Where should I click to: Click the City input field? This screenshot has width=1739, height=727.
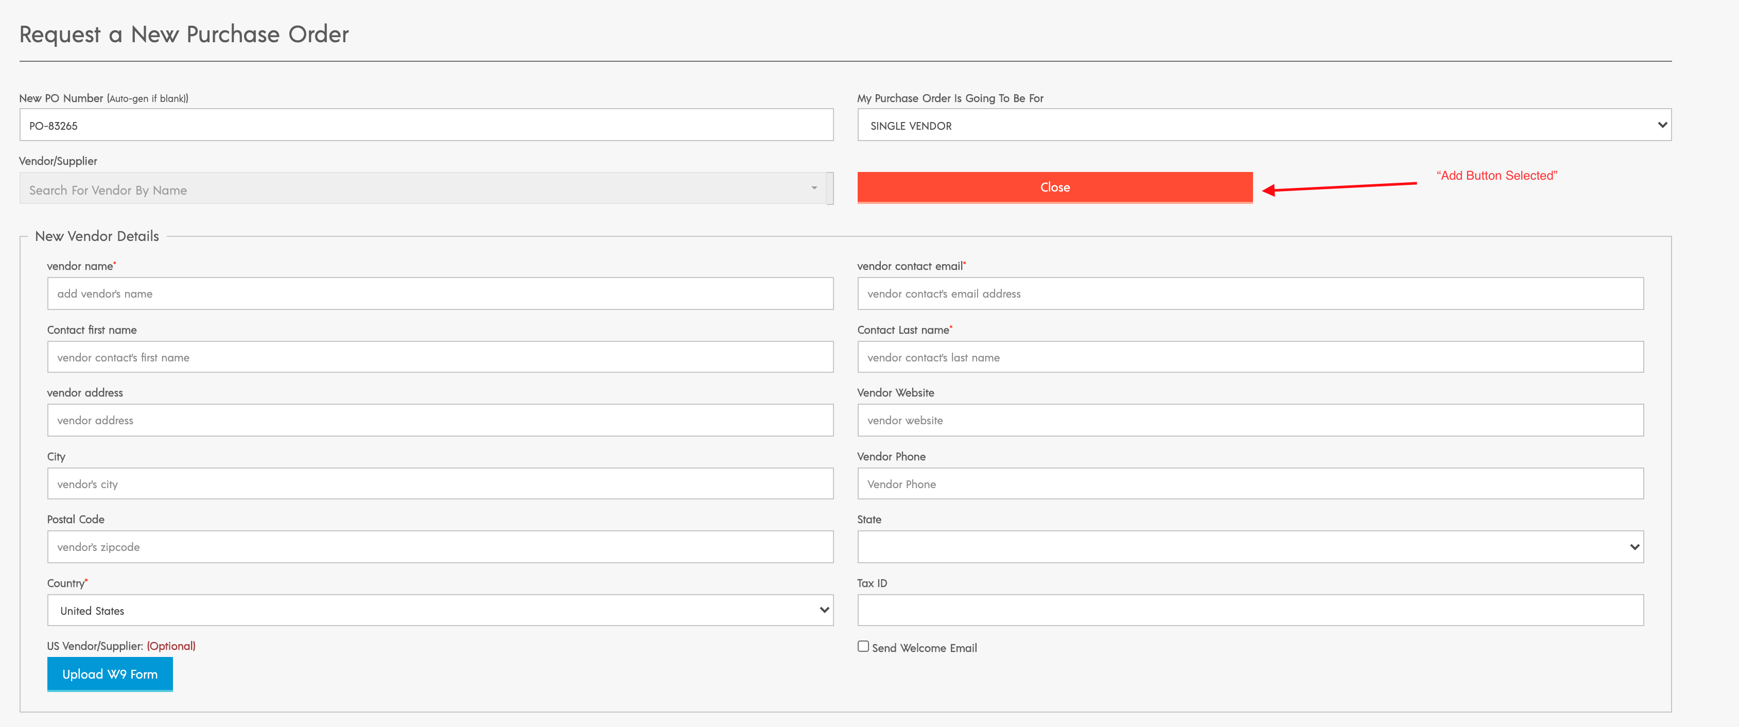point(440,484)
